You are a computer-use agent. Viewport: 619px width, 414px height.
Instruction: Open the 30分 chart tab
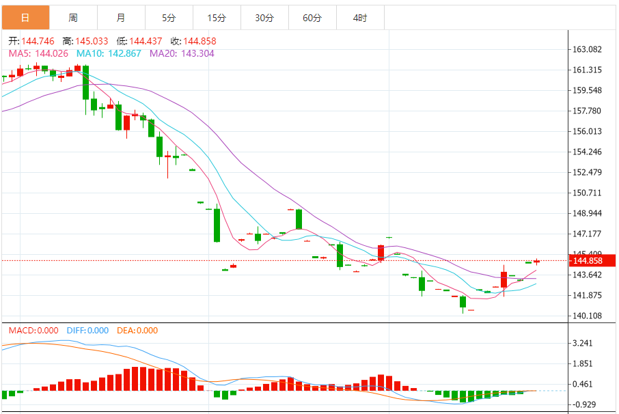(264, 18)
